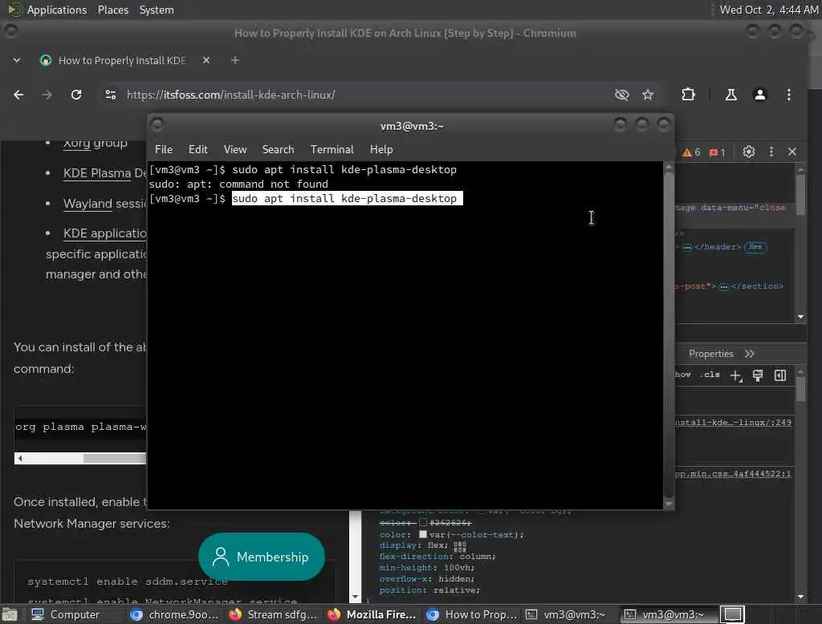This screenshot has width=822, height=624.
Task: Open the Computer taskbar item
Action: tap(66, 614)
